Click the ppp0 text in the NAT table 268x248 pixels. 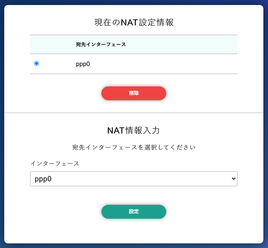pos(83,64)
